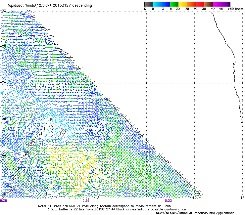This screenshot has width=245, height=215.
Task: Click the longitude axis label '9'
Action: coord(146,198)
